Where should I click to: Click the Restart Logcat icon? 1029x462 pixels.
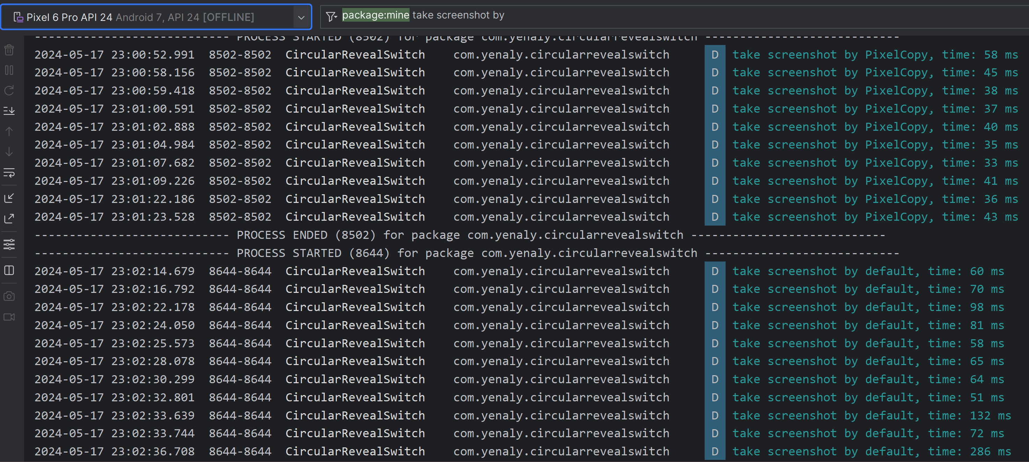[9, 91]
